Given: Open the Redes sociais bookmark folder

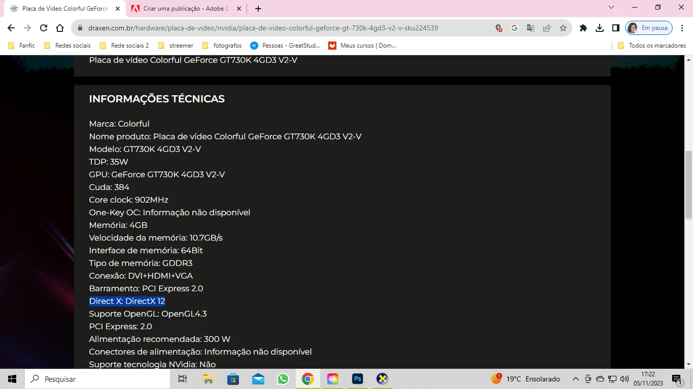Looking at the screenshot, I should point(67,46).
